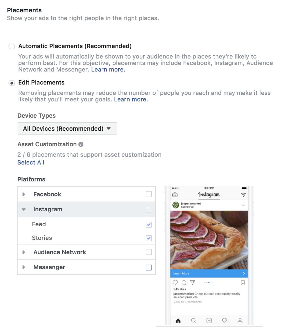Tap the home icon in preview bottom bar
The height and width of the screenshot is (329, 286).
178,321
